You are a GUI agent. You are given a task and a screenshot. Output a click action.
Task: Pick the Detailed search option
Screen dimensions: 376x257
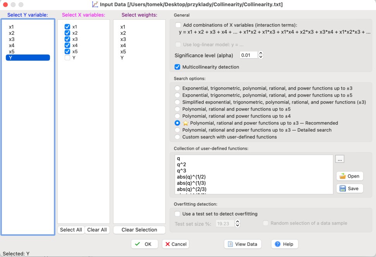coord(177,131)
